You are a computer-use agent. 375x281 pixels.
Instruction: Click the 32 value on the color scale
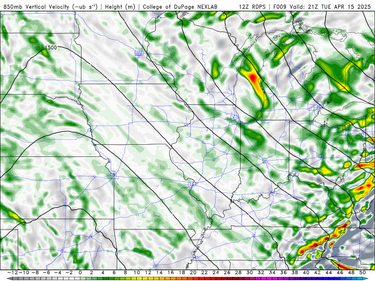261,273
